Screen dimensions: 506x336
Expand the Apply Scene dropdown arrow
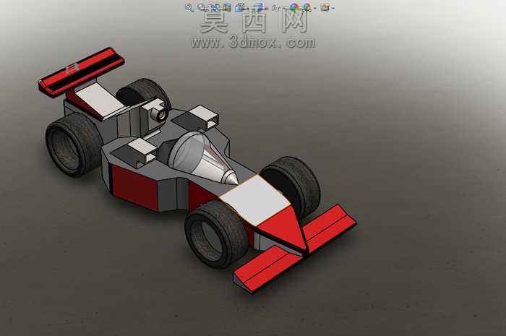[315, 9]
